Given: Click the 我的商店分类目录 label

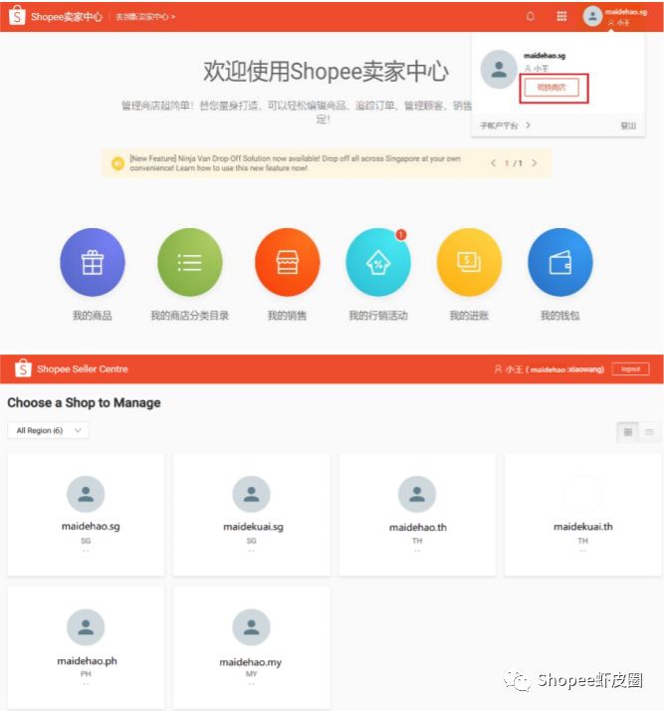Looking at the screenshot, I should [x=190, y=316].
